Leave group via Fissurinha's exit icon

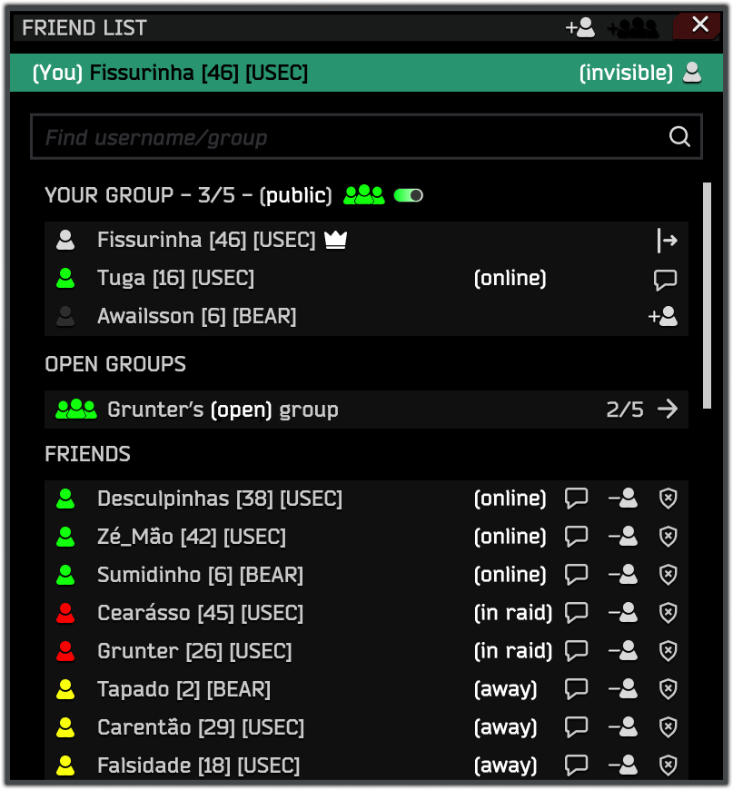(667, 241)
